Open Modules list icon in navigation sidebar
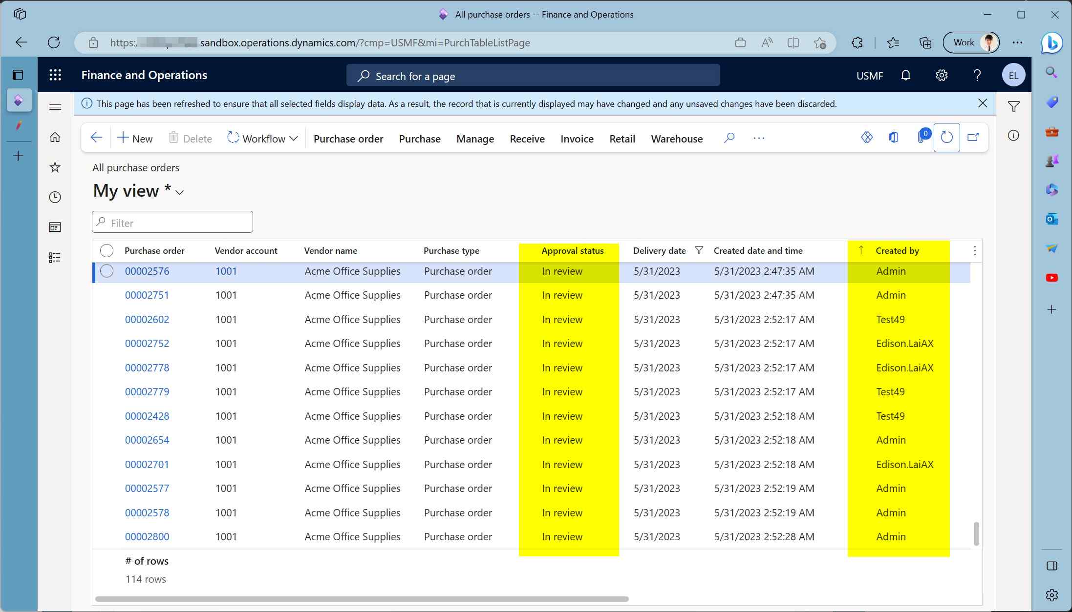The width and height of the screenshot is (1072, 612). (x=55, y=257)
